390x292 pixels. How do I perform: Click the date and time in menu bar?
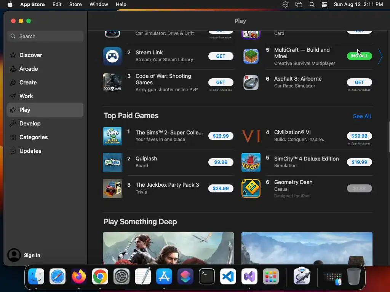click(358, 5)
